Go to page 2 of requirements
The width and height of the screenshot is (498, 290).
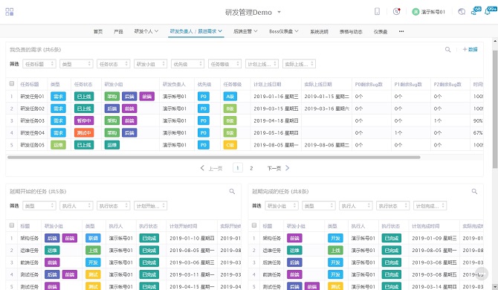pyautogui.click(x=251, y=168)
